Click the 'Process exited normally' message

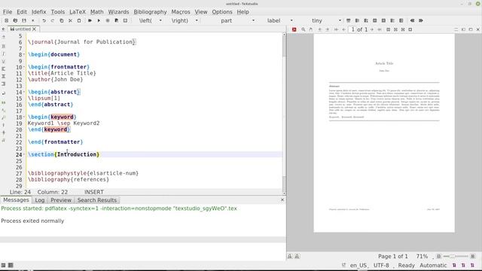[32, 221]
